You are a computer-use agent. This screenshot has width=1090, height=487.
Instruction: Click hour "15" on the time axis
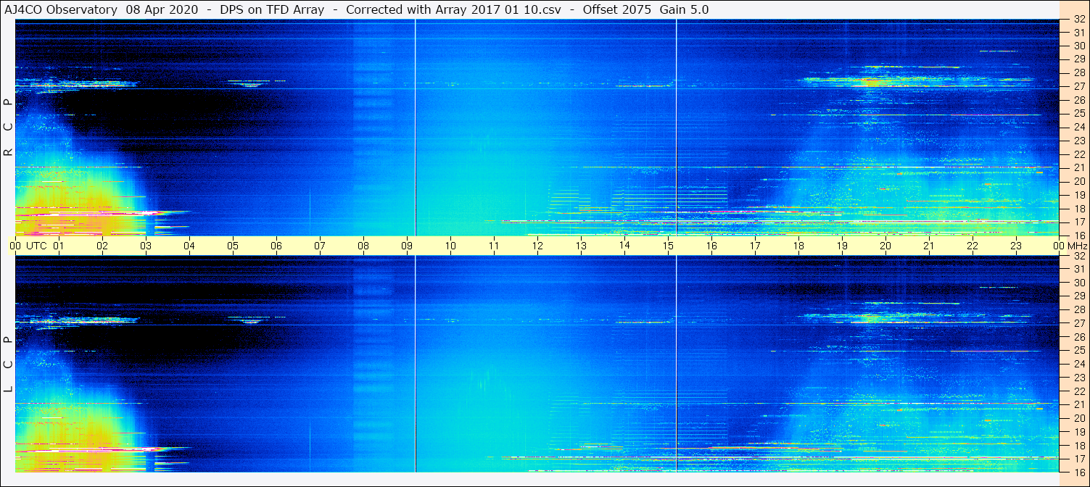coord(668,246)
